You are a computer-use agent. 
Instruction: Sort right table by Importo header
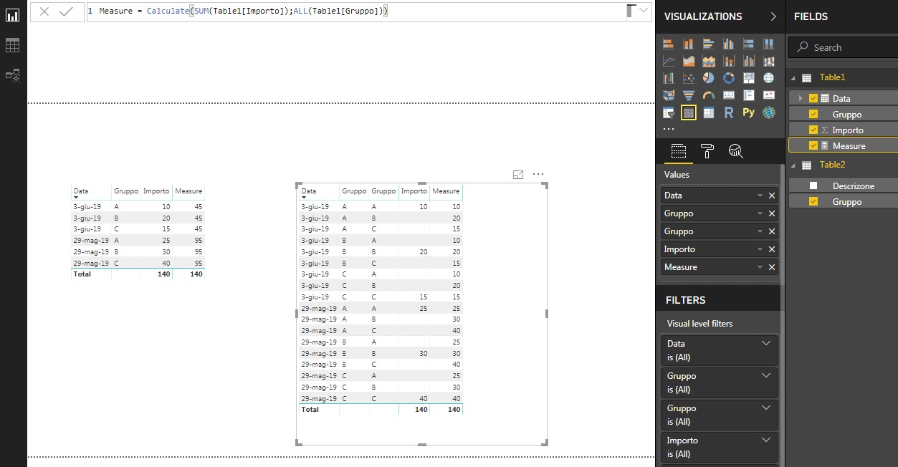click(x=414, y=191)
